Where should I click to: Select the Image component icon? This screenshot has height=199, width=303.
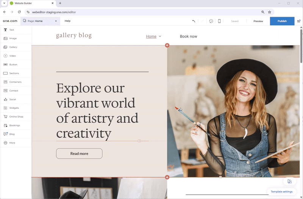pyautogui.click(x=12, y=38)
